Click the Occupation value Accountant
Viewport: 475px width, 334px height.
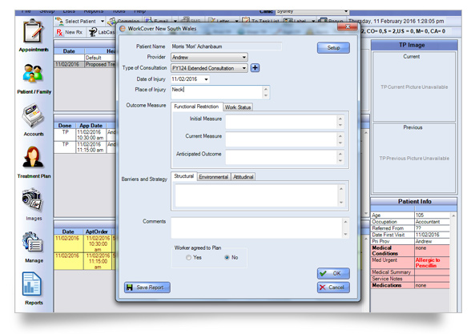tap(432, 222)
